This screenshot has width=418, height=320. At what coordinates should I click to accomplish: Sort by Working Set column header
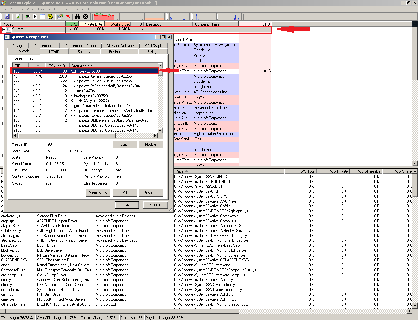click(x=118, y=24)
